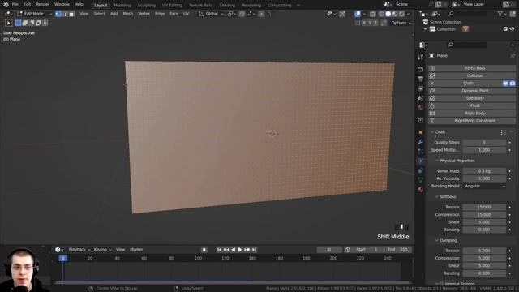
Task: Switch to rendered viewport shading
Action: [x=401, y=14]
